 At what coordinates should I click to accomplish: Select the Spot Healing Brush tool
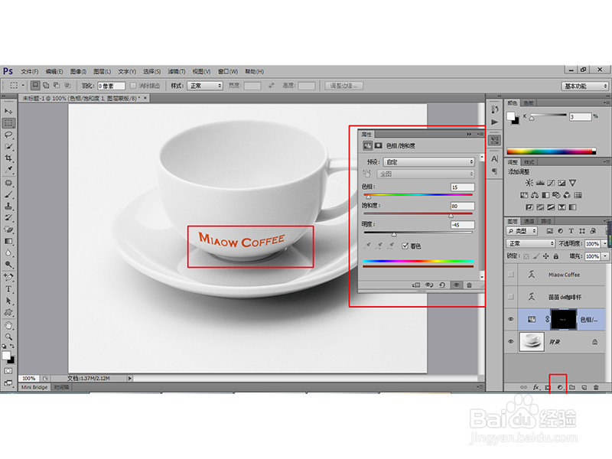click(x=8, y=183)
